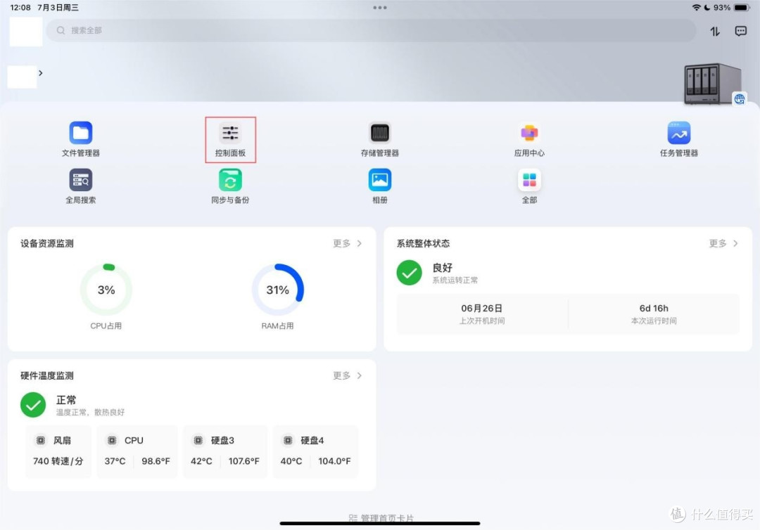Expand 更多 for 硬件温度监测
The width and height of the screenshot is (760, 530).
point(347,375)
